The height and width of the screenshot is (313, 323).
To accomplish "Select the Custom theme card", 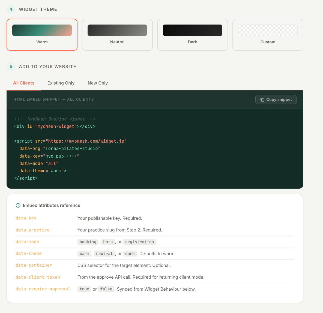I will click(268, 35).
